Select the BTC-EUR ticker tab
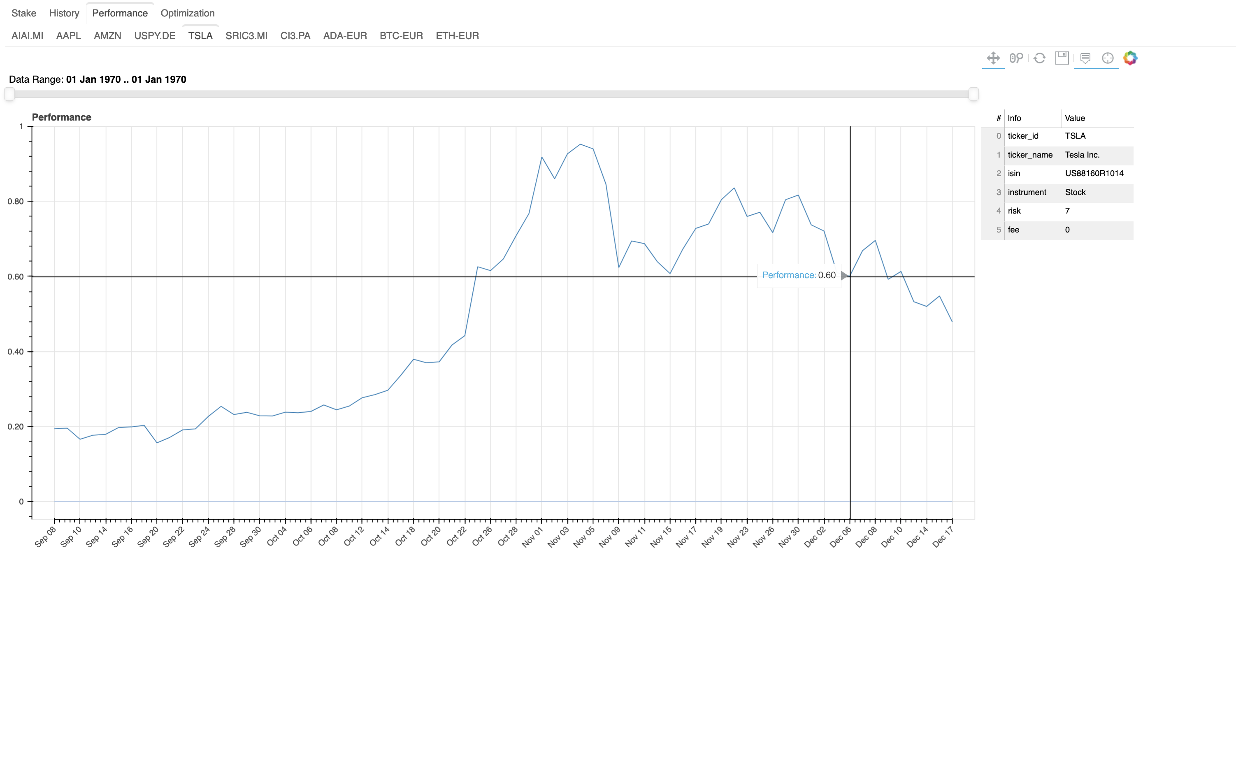The height and width of the screenshot is (776, 1236). (401, 36)
